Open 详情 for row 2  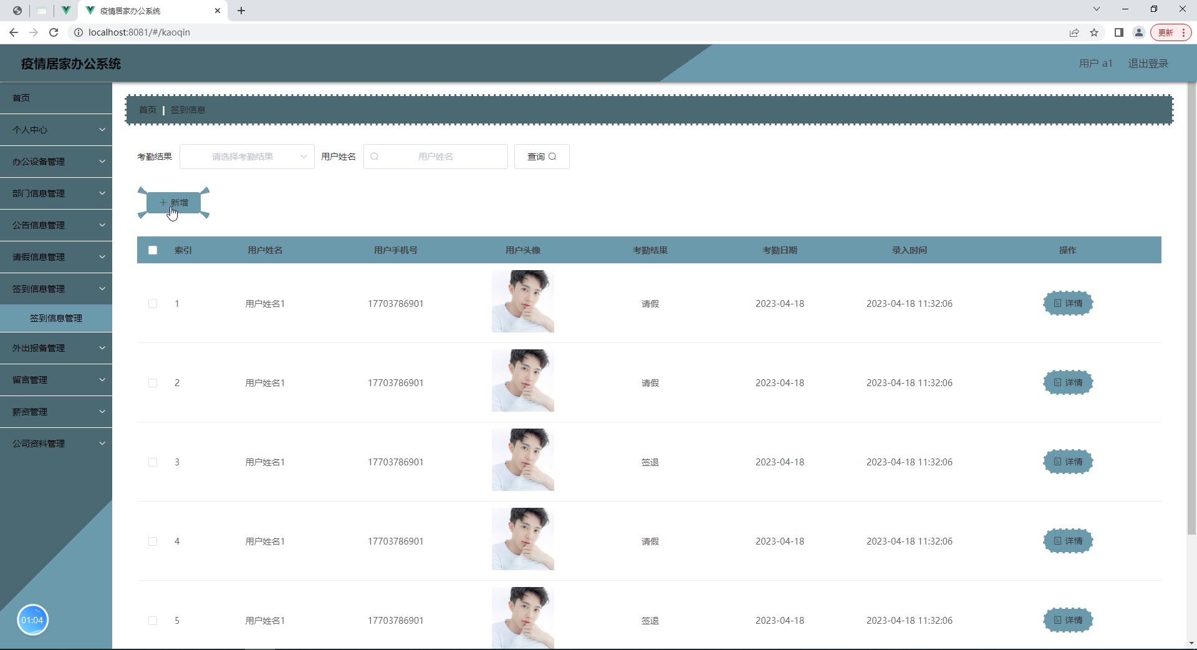(x=1068, y=383)
